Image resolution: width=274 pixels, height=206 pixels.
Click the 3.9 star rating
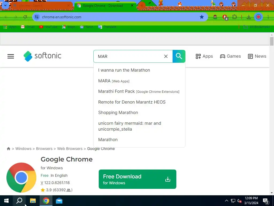[56, 190]
